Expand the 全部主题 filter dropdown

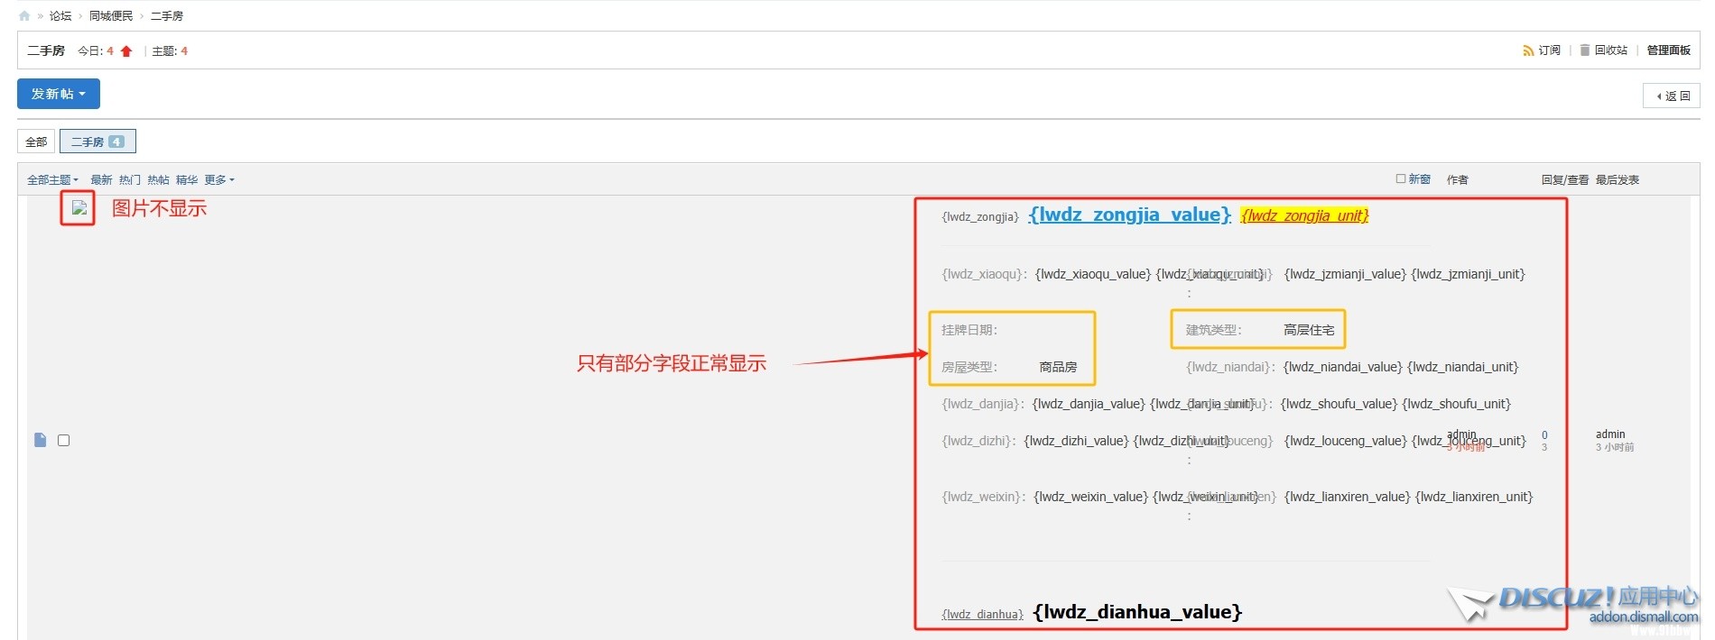click(52, 180)
